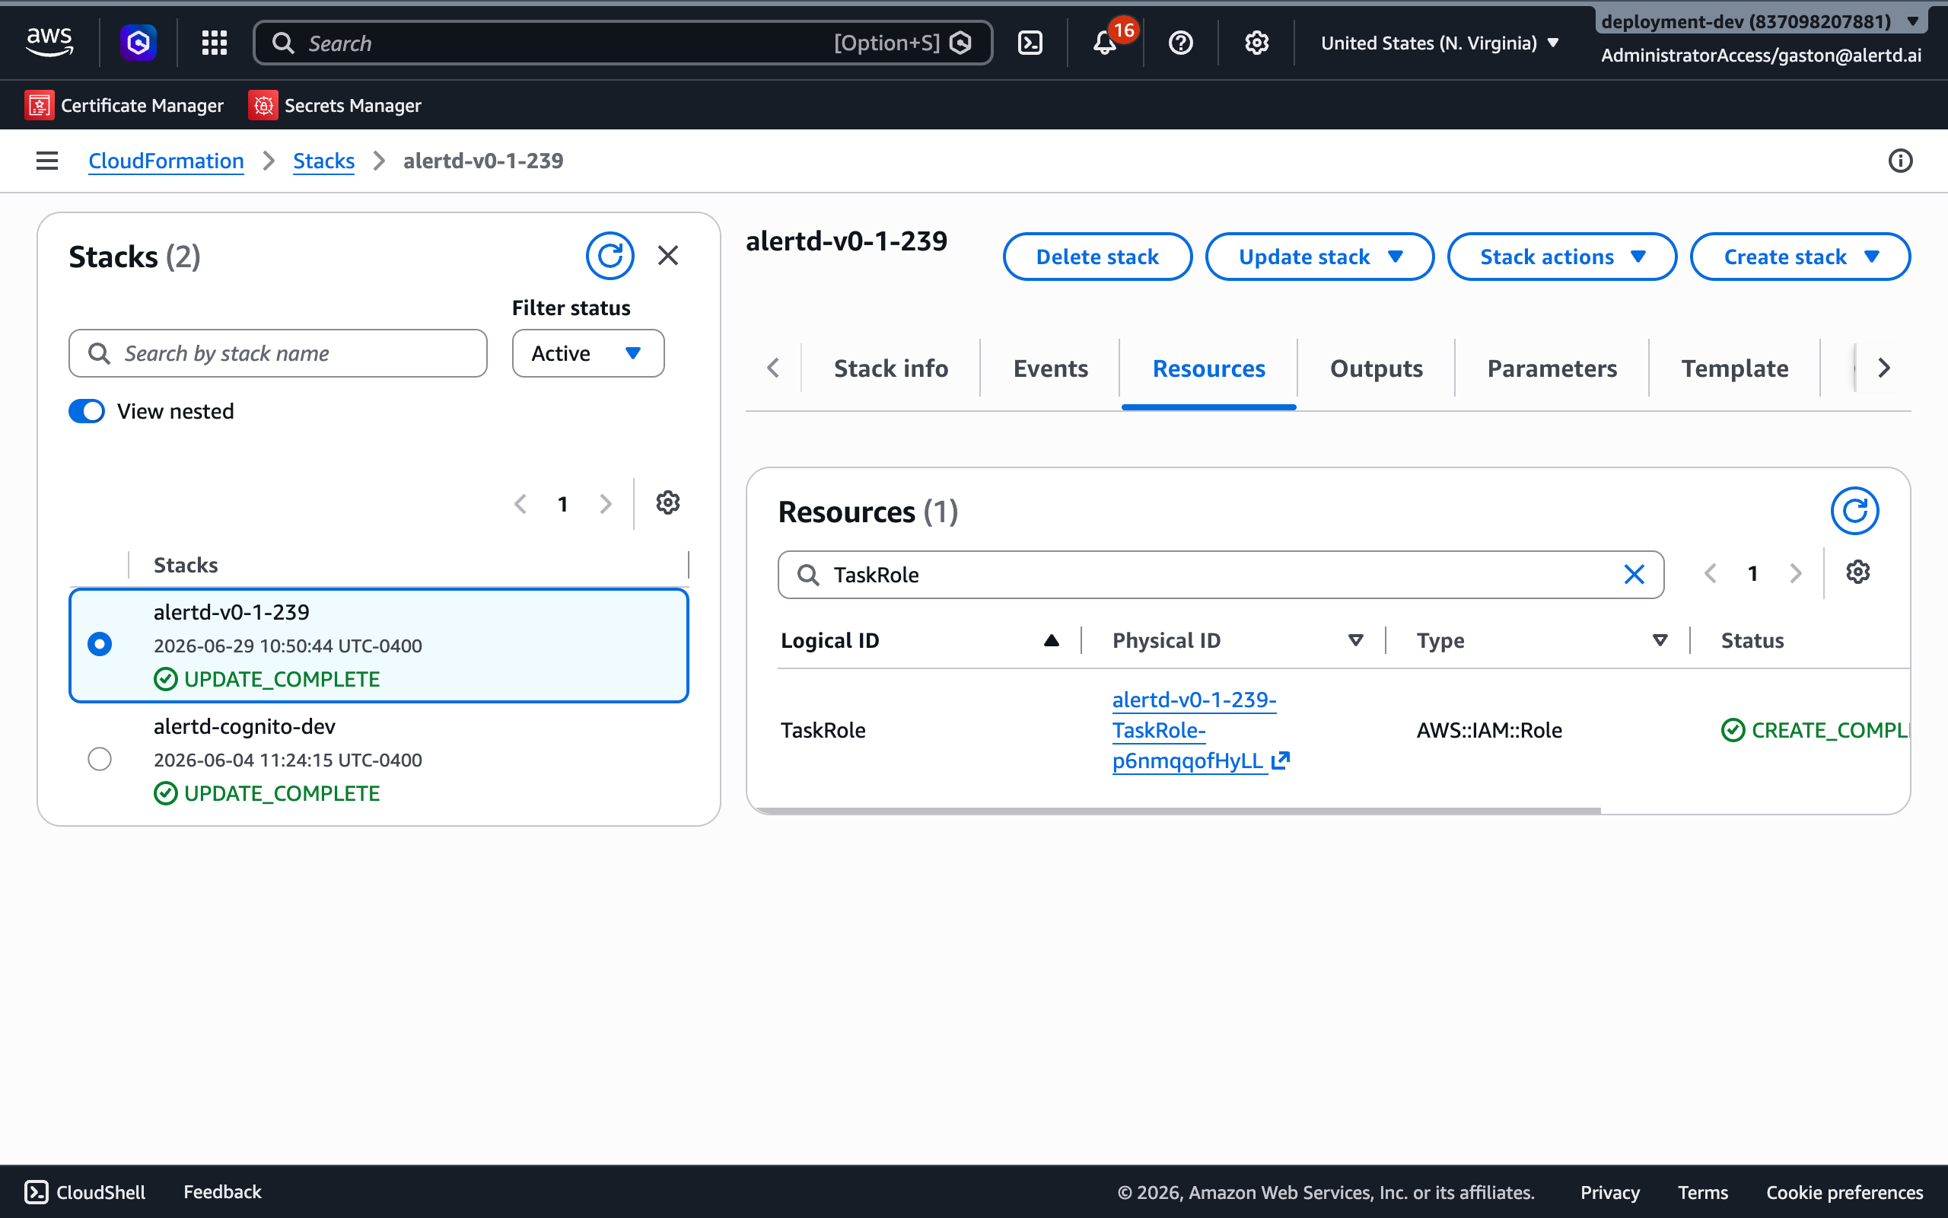The height and width of the screenshot is (1218, 1948).
Task: Open CloudShell in the footer
Action: 84,1192
